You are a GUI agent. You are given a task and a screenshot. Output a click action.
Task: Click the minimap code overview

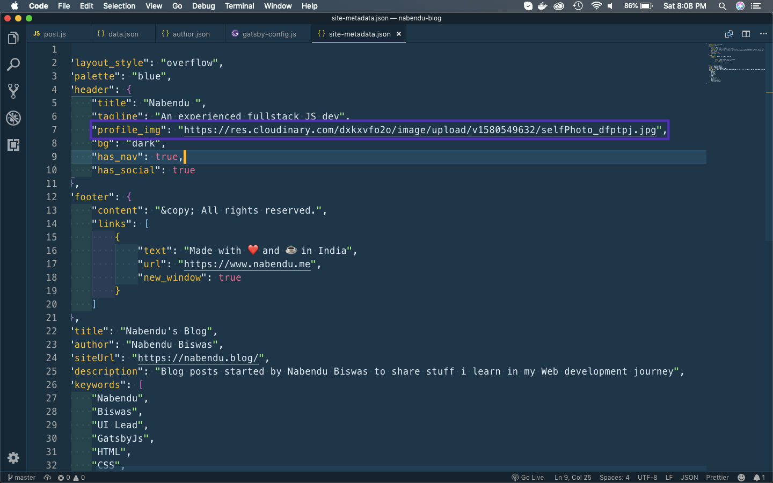[x=736, y=63]
